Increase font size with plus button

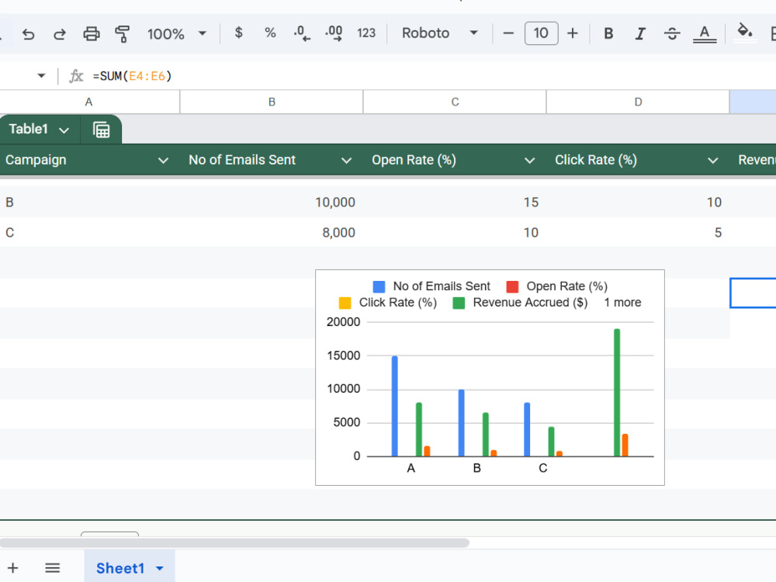point(573,33)
